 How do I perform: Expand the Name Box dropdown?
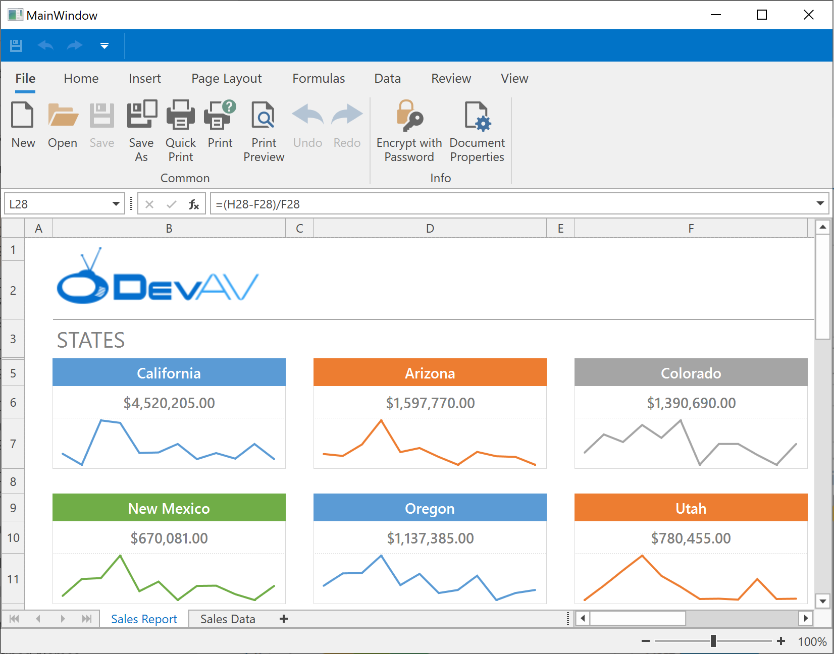(116, 204)
